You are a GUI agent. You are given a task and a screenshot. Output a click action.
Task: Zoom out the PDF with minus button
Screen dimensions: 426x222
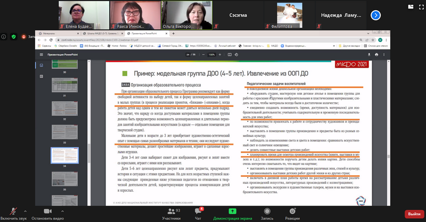[202, 54]
